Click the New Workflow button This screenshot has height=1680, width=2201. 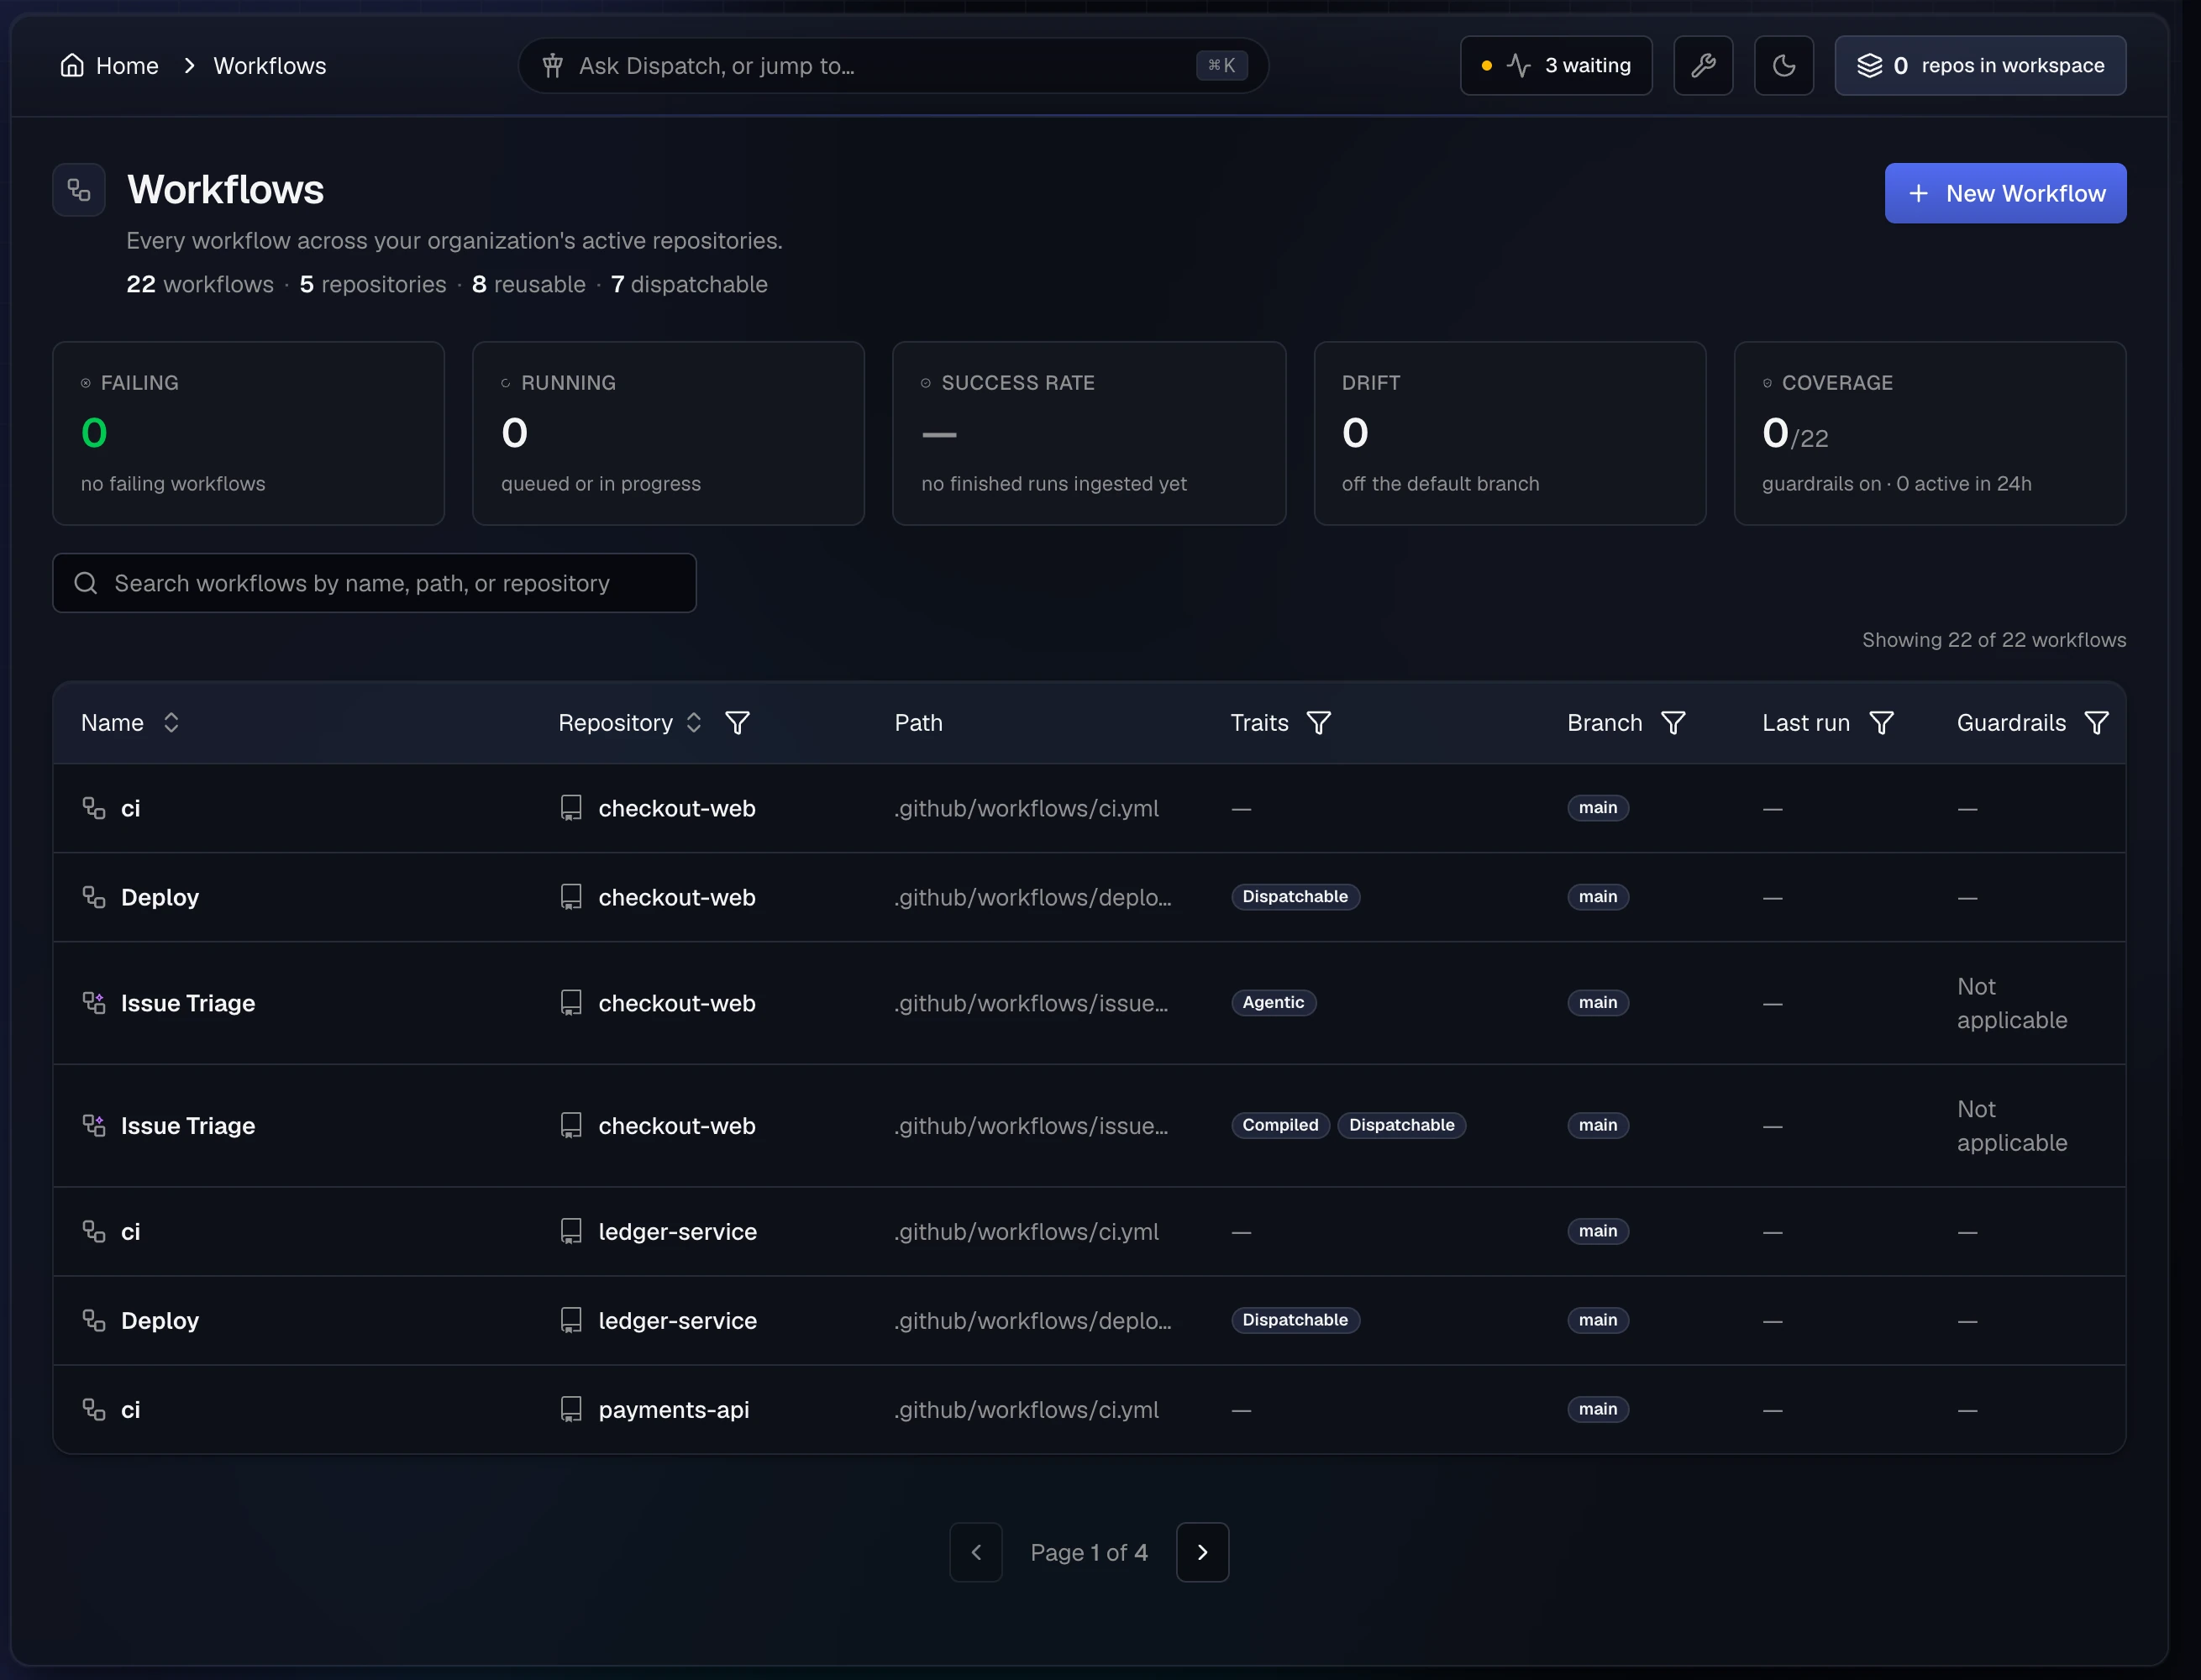coord(2005,193)
